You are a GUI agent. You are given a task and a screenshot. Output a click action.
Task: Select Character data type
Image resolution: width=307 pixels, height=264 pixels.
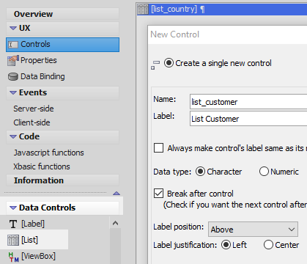200,172
